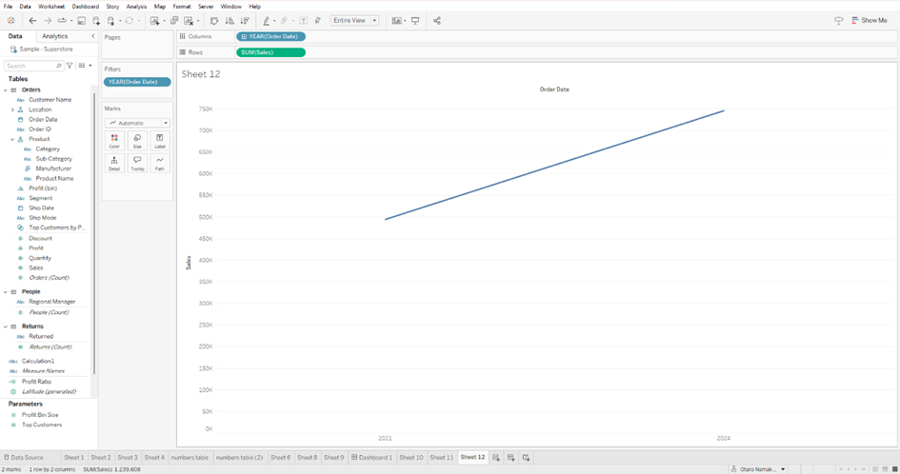This screenshot has height=474, width=900.
Task: Switch to the Dashboard 1 tab
Action: coord(372,458)
